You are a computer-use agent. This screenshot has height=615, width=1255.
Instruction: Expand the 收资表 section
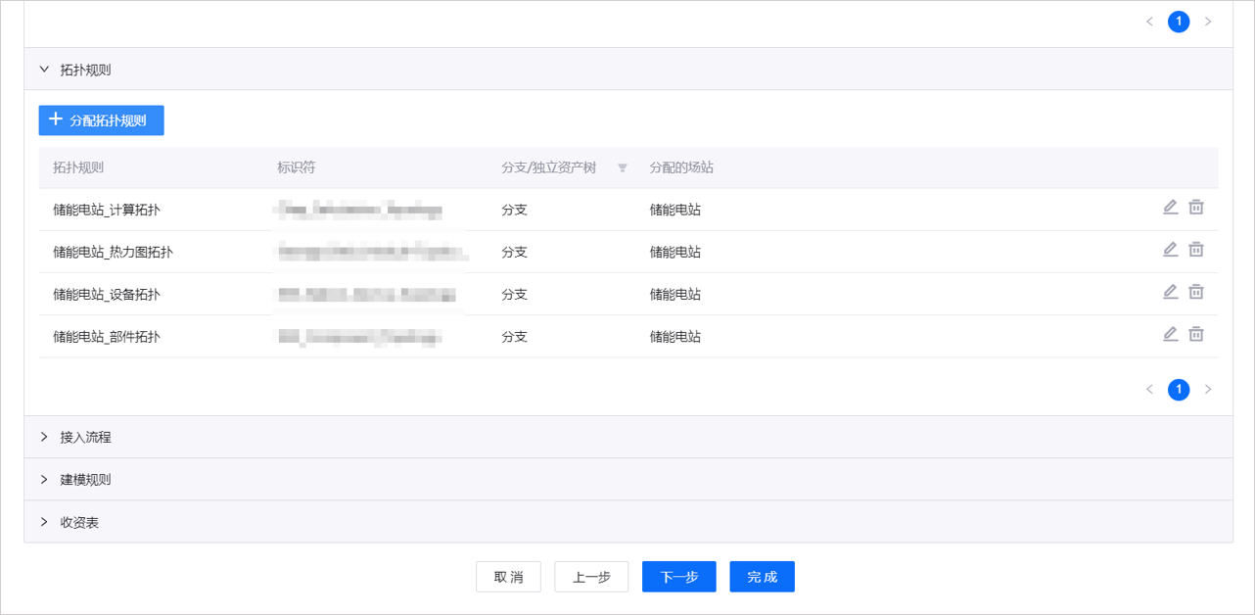[x=44, y=522]
